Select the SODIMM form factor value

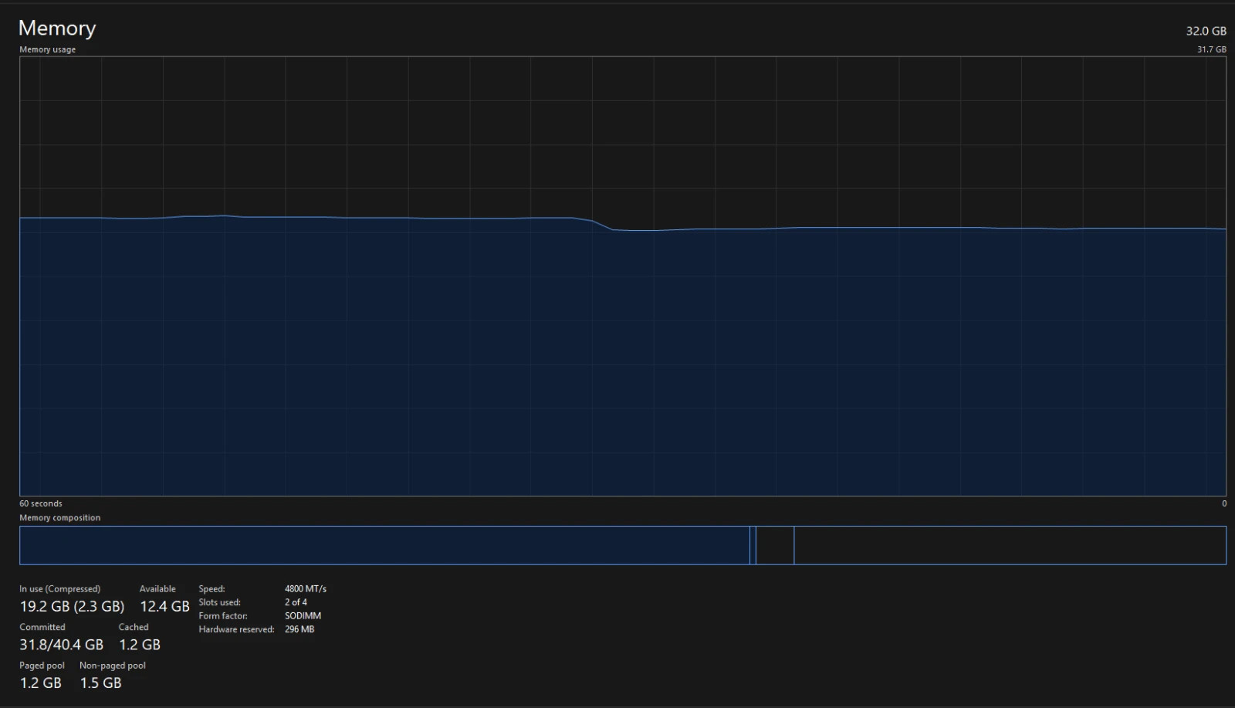(303, 616)
